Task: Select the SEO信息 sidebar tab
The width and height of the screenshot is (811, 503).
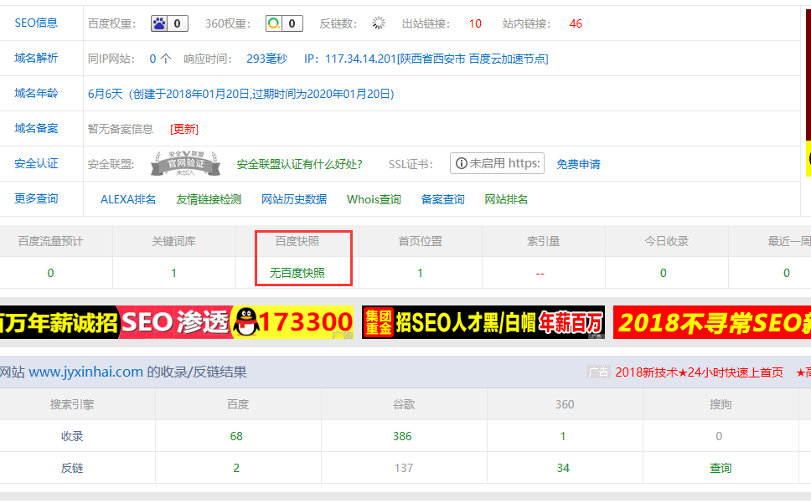Action: 35,23
